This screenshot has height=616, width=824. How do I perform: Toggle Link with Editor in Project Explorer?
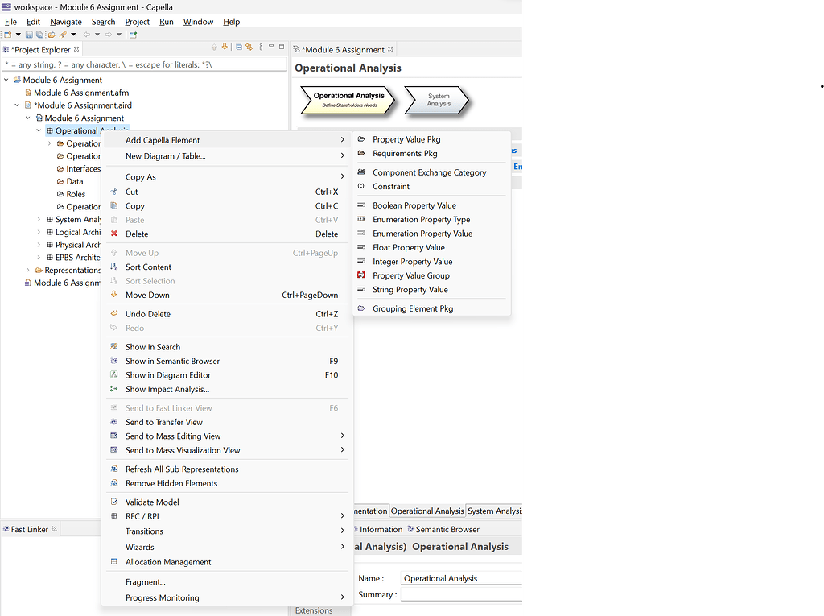click(249, 48)
